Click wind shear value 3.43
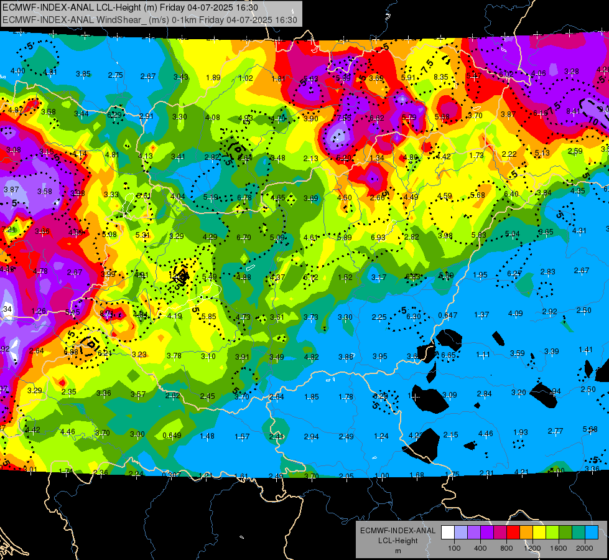This screenshot has height=560, width=609. point(180,77)
